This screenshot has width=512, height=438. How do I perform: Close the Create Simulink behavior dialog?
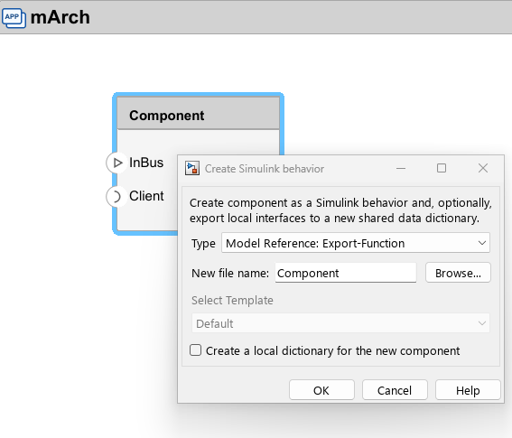tap(483, 168)
